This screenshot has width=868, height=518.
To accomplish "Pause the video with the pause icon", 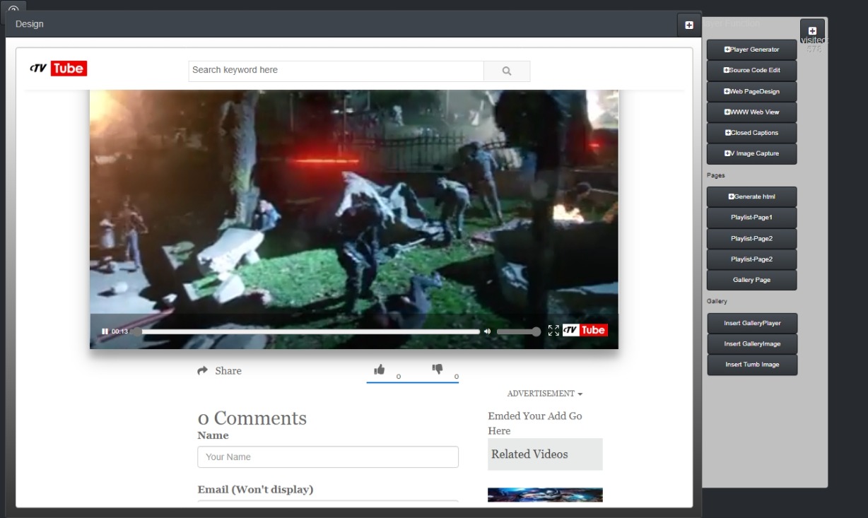I will (x=105, y=331).
